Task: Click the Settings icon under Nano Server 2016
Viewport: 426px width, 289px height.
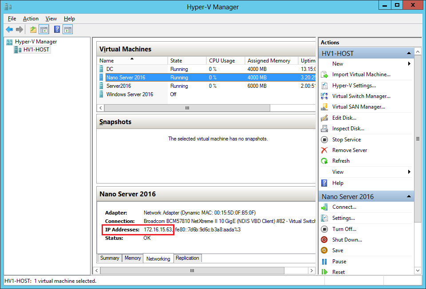Action: (324, 218)
